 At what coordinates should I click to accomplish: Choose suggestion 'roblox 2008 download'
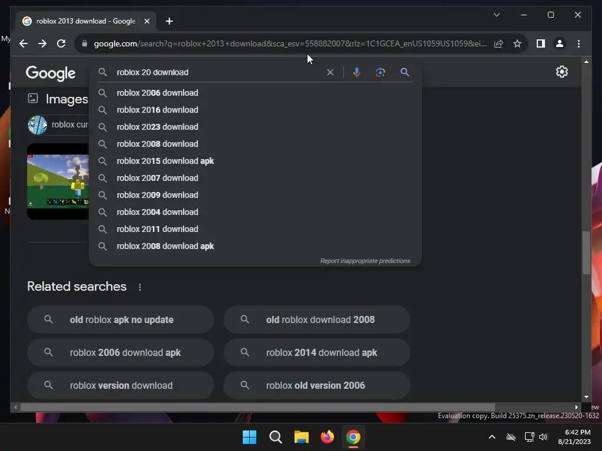pos(255,144)
